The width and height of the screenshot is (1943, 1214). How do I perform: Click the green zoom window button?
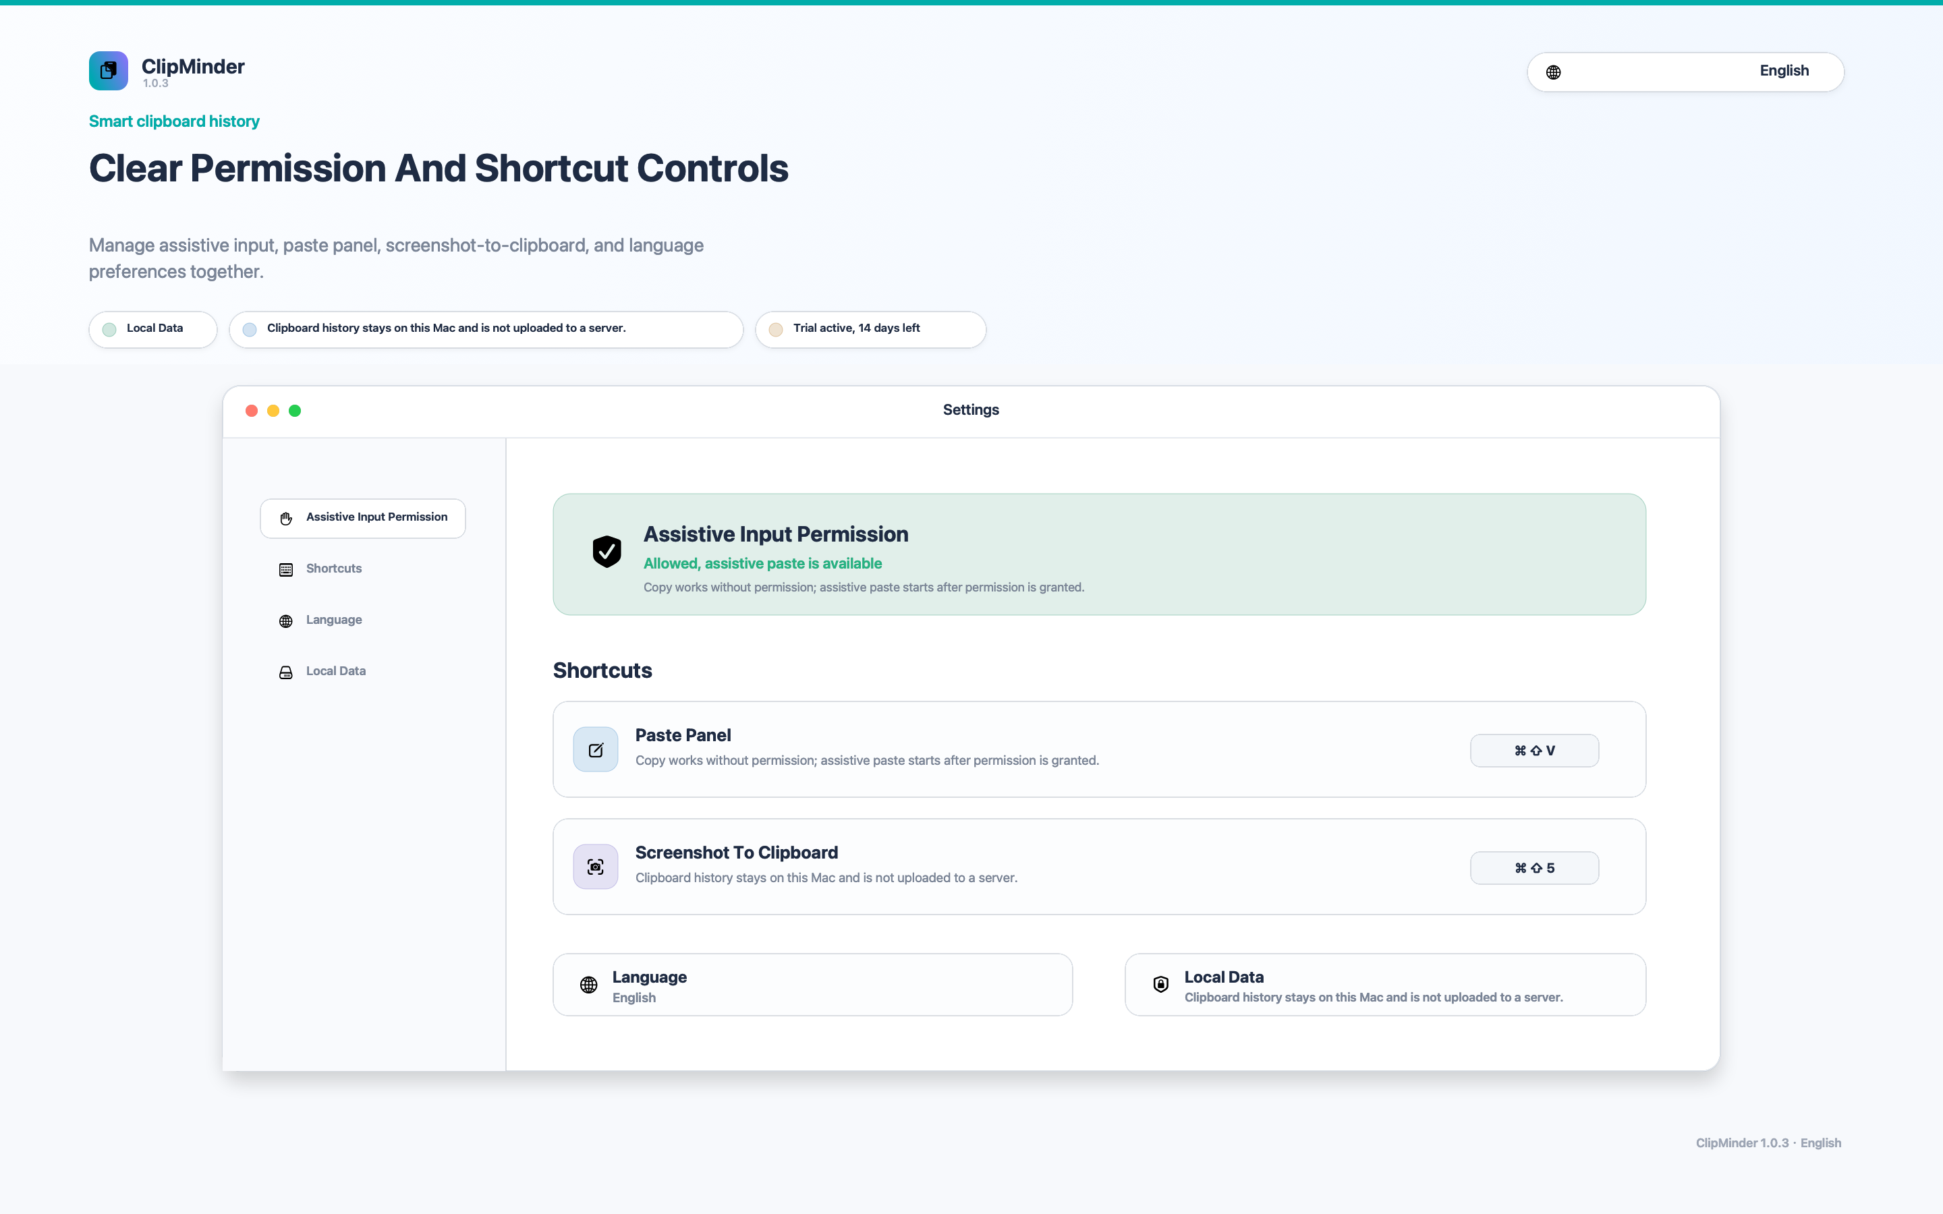295,410
